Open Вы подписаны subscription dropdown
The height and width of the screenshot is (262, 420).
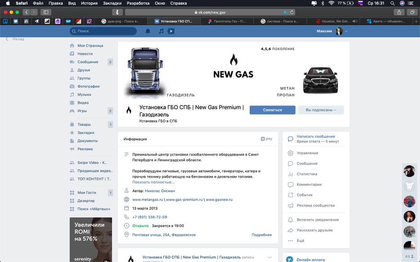click(321, 110)
